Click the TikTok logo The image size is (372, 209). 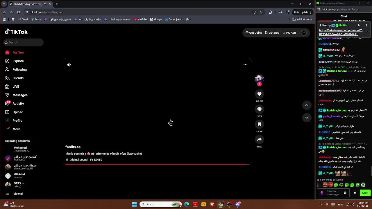pos(16,32)
